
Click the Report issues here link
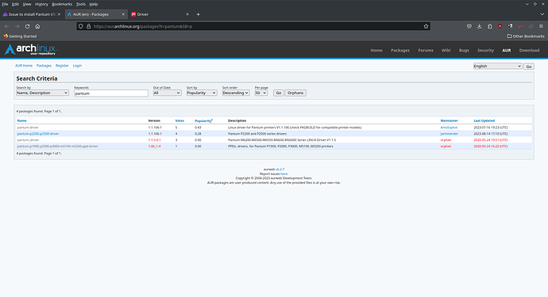[284, 174]
